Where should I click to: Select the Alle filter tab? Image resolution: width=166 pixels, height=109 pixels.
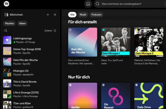[72, 15]
